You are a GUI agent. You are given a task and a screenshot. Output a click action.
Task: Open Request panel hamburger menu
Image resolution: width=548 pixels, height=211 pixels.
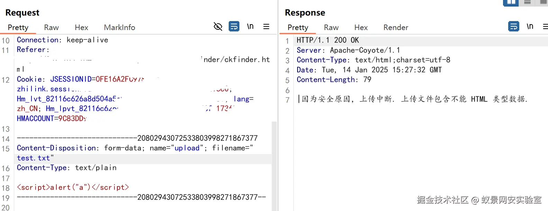266,26
